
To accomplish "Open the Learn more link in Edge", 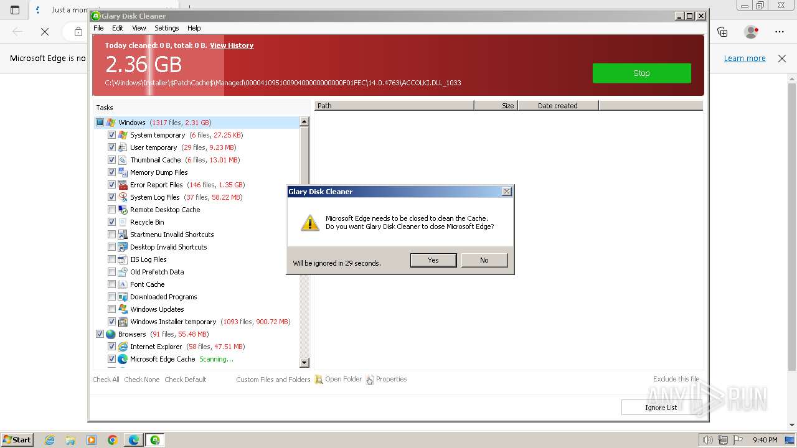I will click(745, 58).
